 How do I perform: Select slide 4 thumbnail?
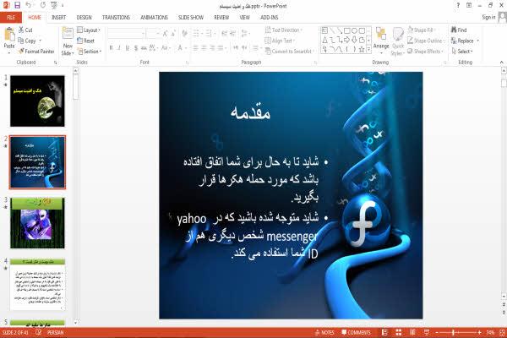[37, 284]
